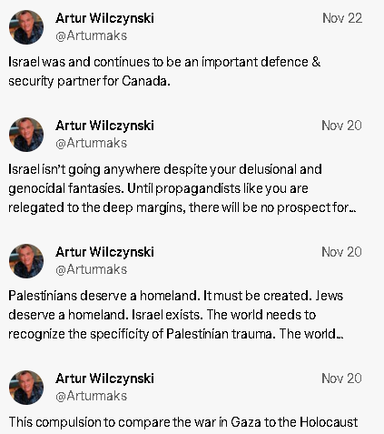384x434 pixels.
Task: Click the Artur Wilczynski name above 'Palestinians deserve' tweet
Action: coord(104,252)
